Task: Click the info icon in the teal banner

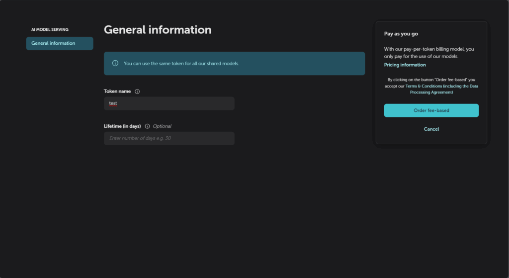Action: pyautogui.click(x=115, y=64)
